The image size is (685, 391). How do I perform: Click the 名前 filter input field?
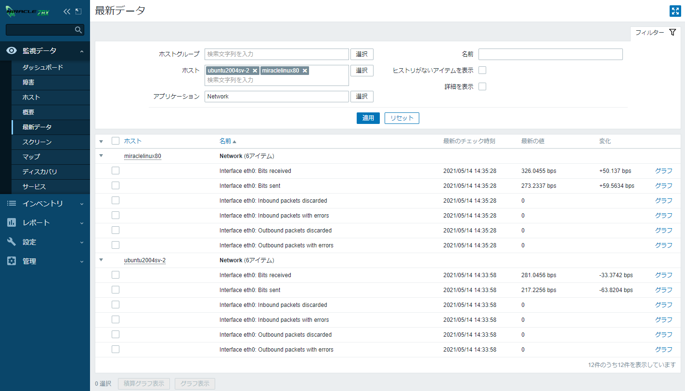click(550, 54)
